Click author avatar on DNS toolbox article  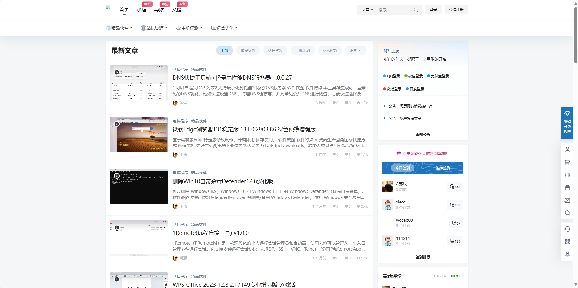[175, 103]
